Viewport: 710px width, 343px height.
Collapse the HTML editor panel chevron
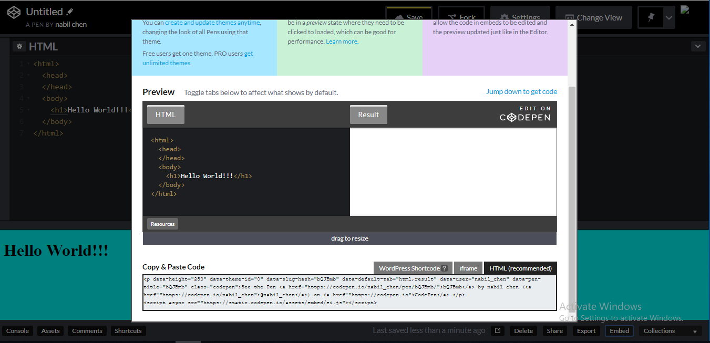coord(698,46)
